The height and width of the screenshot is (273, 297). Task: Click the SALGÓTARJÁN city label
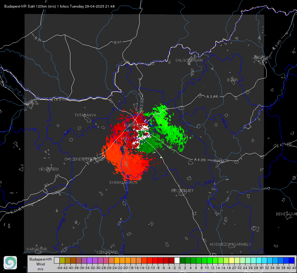pyautogui.click(x=189, y=60)
